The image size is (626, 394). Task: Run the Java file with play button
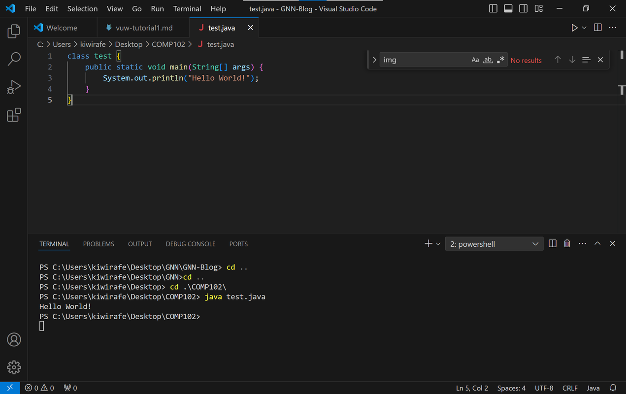click(x=574, y=28)
